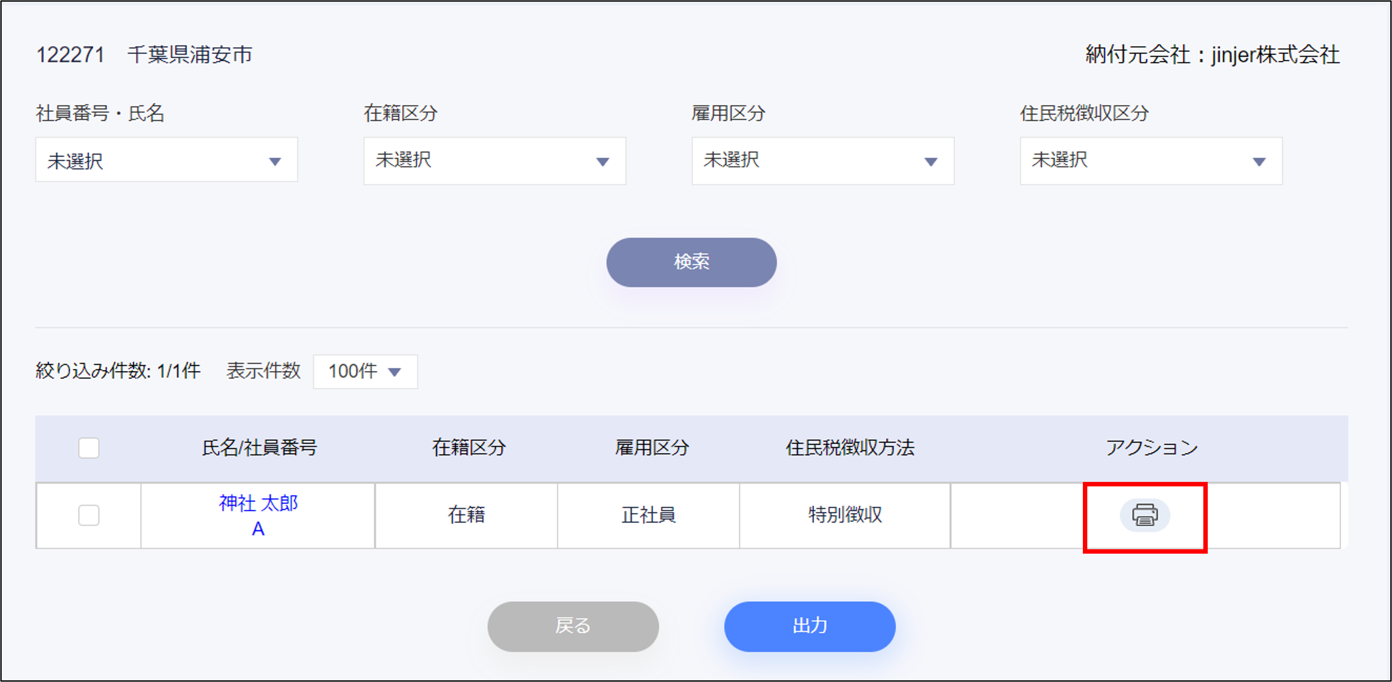This screenshot has width=1392, height=682.
Task: Open the 社員番号・氏名 dropdown
Action: click(x=167, y=160)
